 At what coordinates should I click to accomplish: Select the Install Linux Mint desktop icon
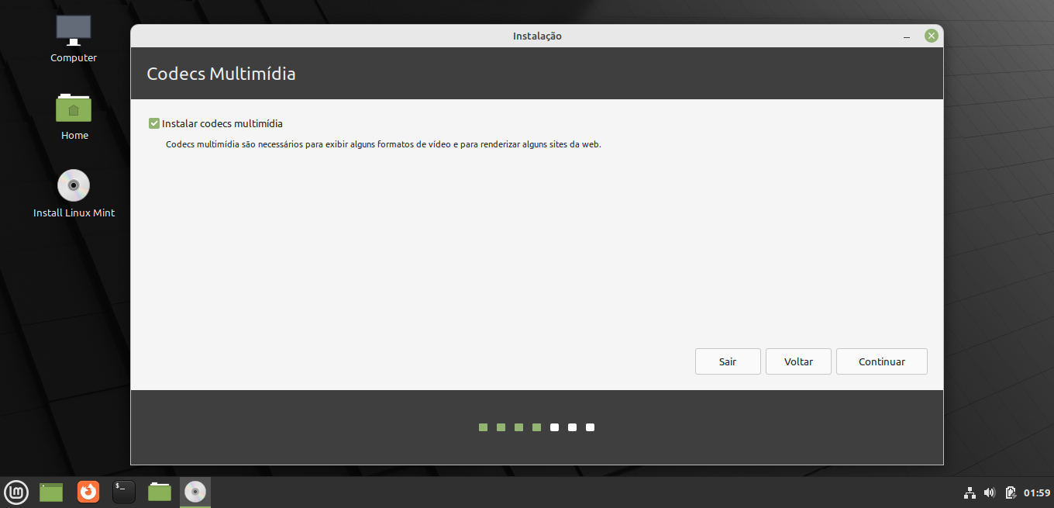74,194
